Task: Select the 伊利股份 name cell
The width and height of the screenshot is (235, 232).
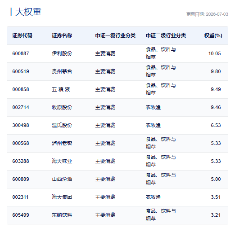Action: click(x=62, y=53)
